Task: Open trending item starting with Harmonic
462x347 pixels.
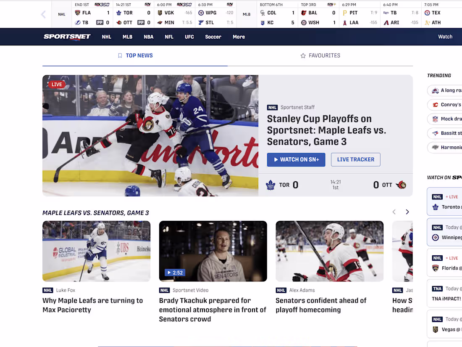Action: point(445,147)
